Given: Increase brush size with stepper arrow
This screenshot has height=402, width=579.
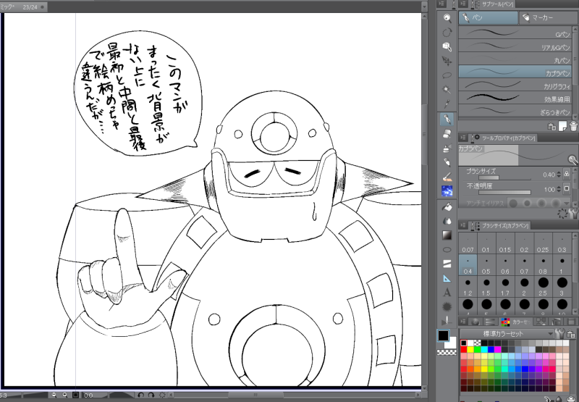Looking at the screenshot, I should click(558, 172).
